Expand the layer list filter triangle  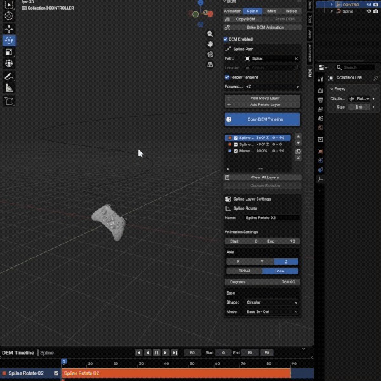click(228, 169)
